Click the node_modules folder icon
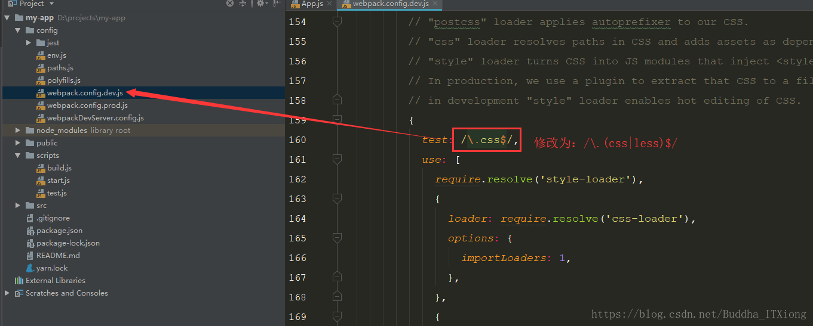Viewport: 813px width, 326px height. (30, 131)
